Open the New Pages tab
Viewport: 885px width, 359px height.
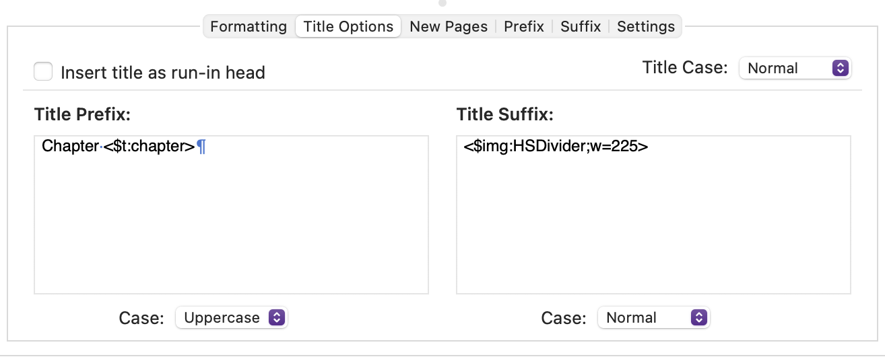click(x=449, y=27)
